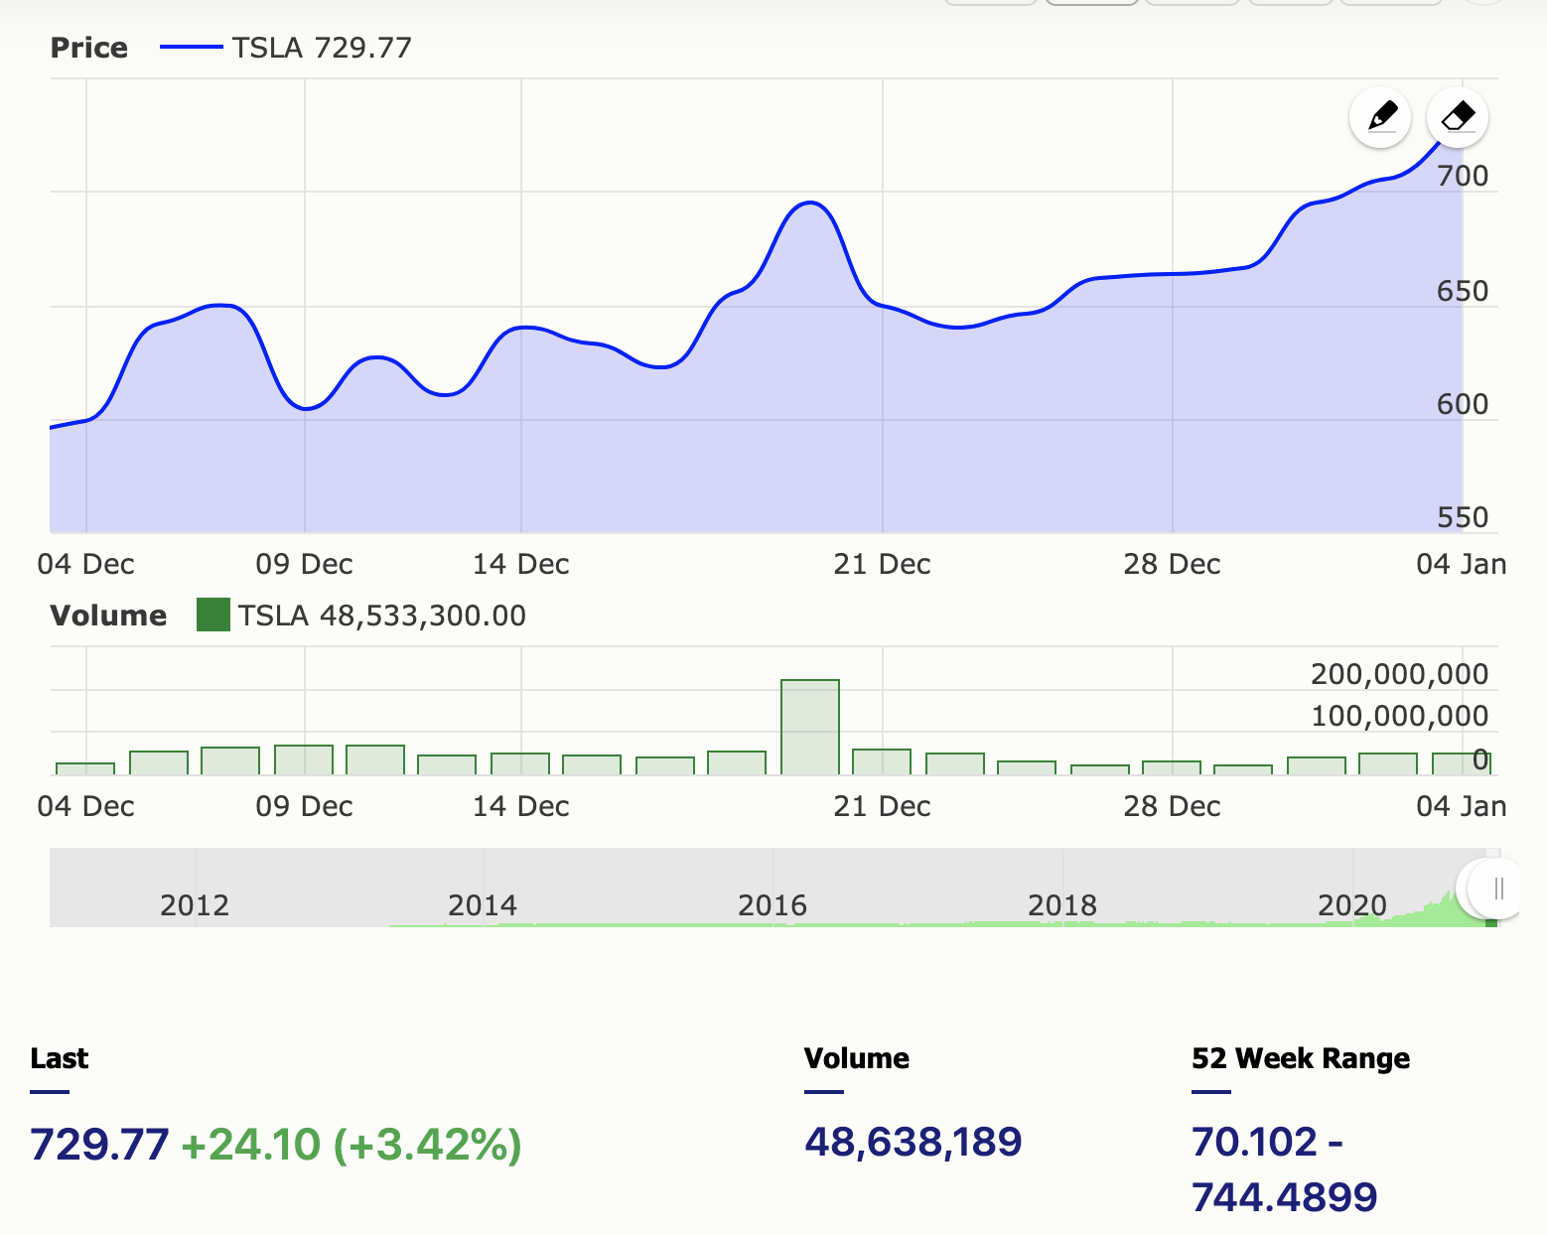Click 'TSLA 729.77' legend text
This screenshot has width=1547, height=1235.
point(322,48)
